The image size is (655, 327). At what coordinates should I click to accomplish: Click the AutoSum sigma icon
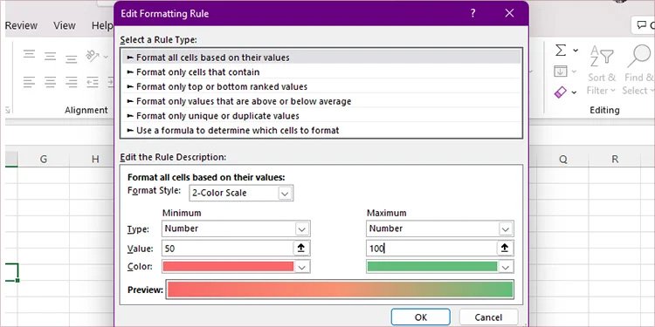point(561,51)
